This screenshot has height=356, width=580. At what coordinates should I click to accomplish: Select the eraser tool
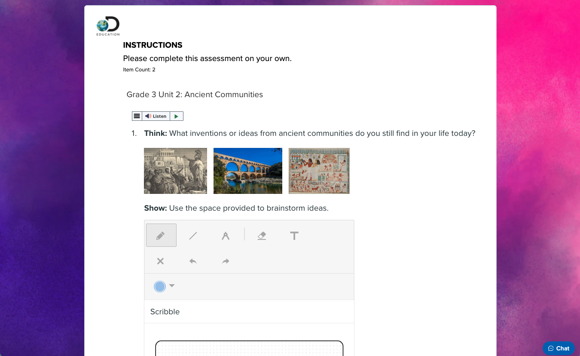click(262, 235)
